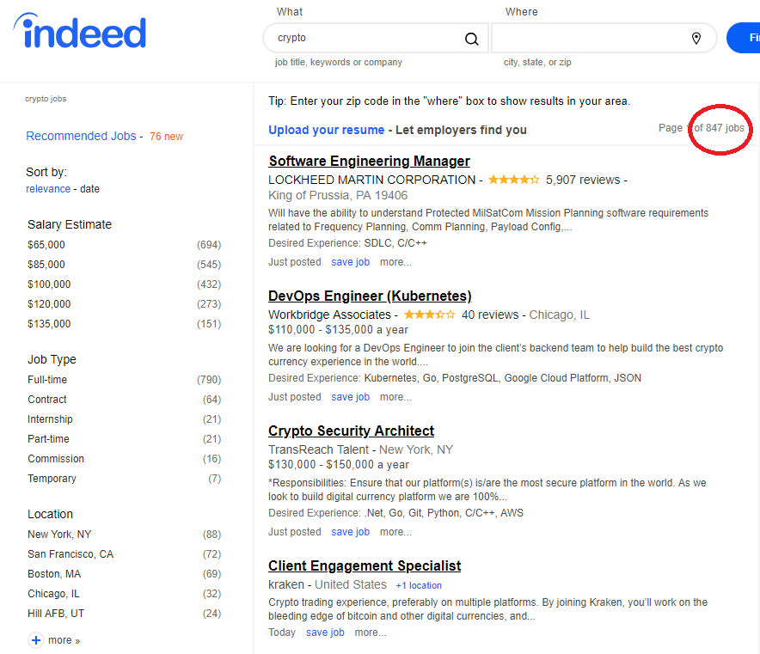The image size is (760, 654).
Task: Save the Crypto Security Architect job
Action: [x=350, y=532]
